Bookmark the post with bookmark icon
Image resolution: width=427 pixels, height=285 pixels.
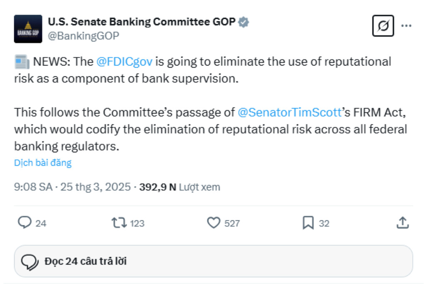coord(308,222)
